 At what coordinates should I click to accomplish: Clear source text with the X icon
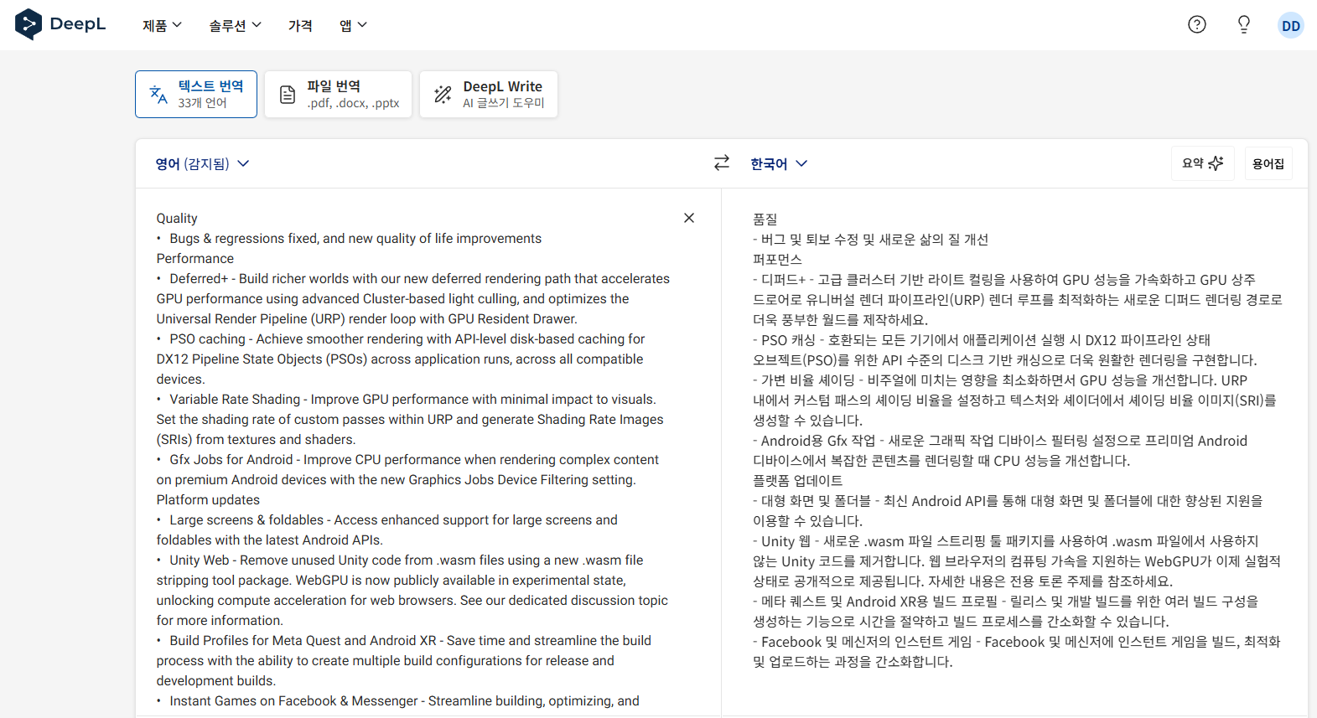point(689,218)
